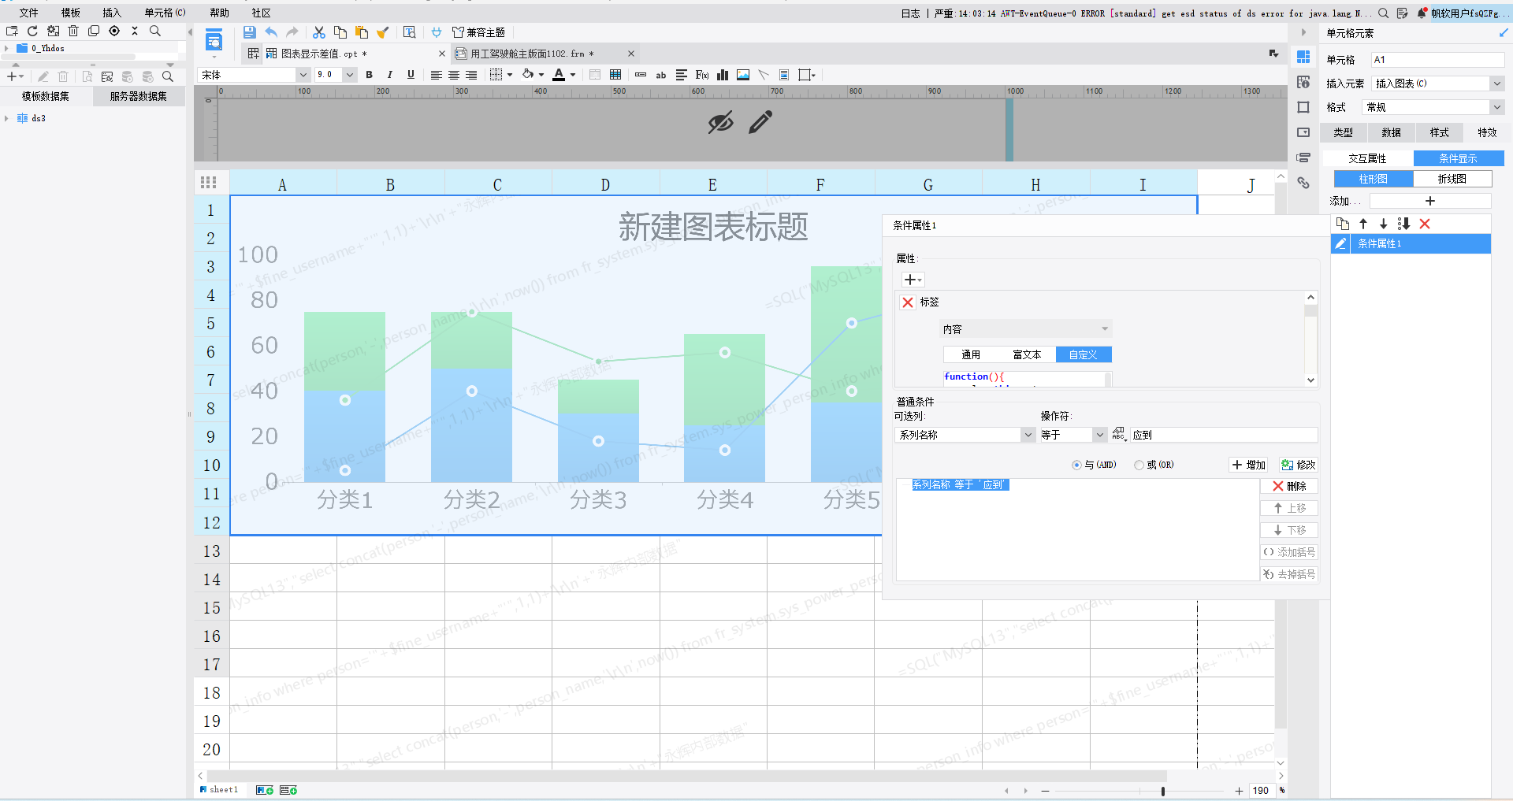Switch to the 数据 tab in chart panel
The height and width of the screenshot is (801, 1513).
[1391, 132]
